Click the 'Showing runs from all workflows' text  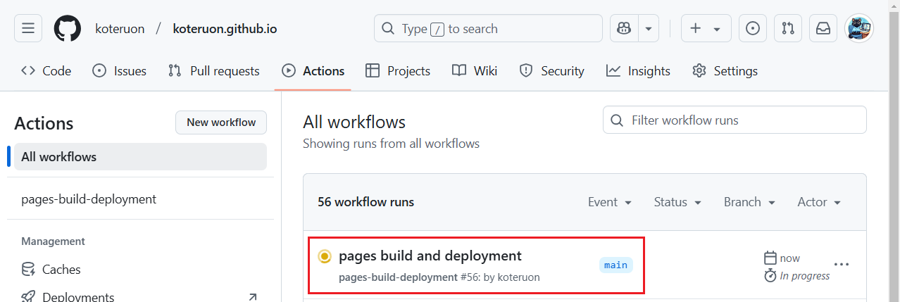click(391, 144)
